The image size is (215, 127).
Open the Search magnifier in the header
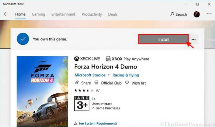point(172,14)
